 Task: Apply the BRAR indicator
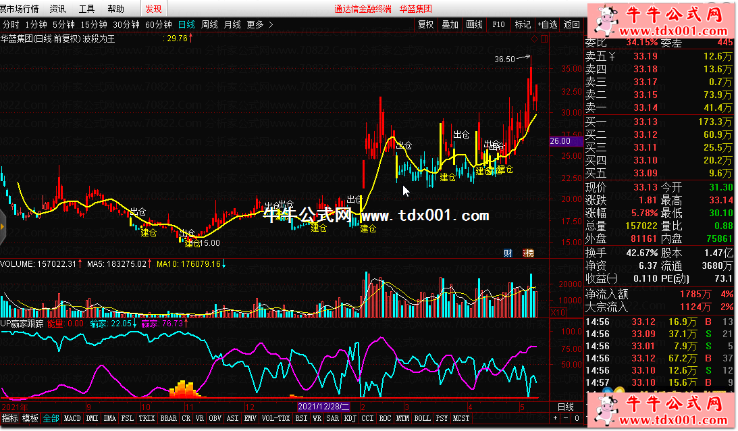pyautogui.click(x=169, y=418)
